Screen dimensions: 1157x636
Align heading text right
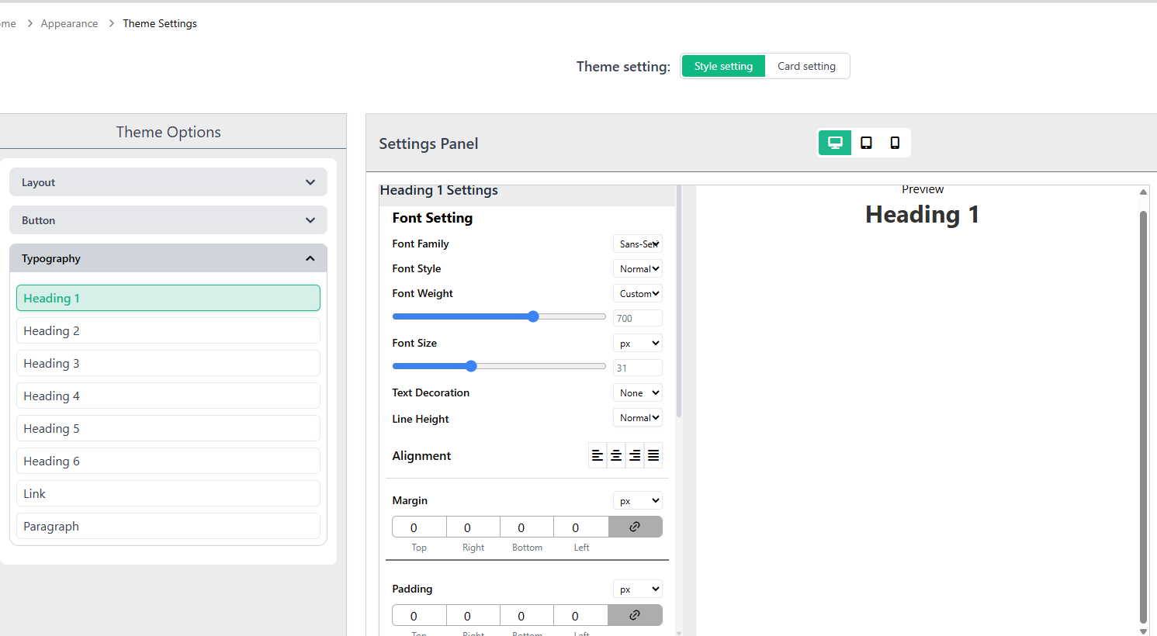click(x=635, y=455)
